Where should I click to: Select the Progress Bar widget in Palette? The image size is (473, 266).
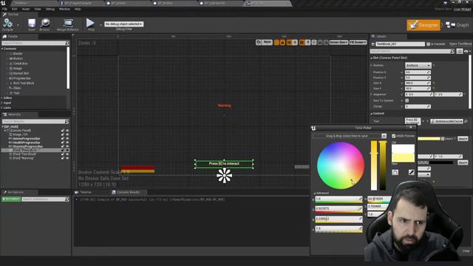point(21,78)
